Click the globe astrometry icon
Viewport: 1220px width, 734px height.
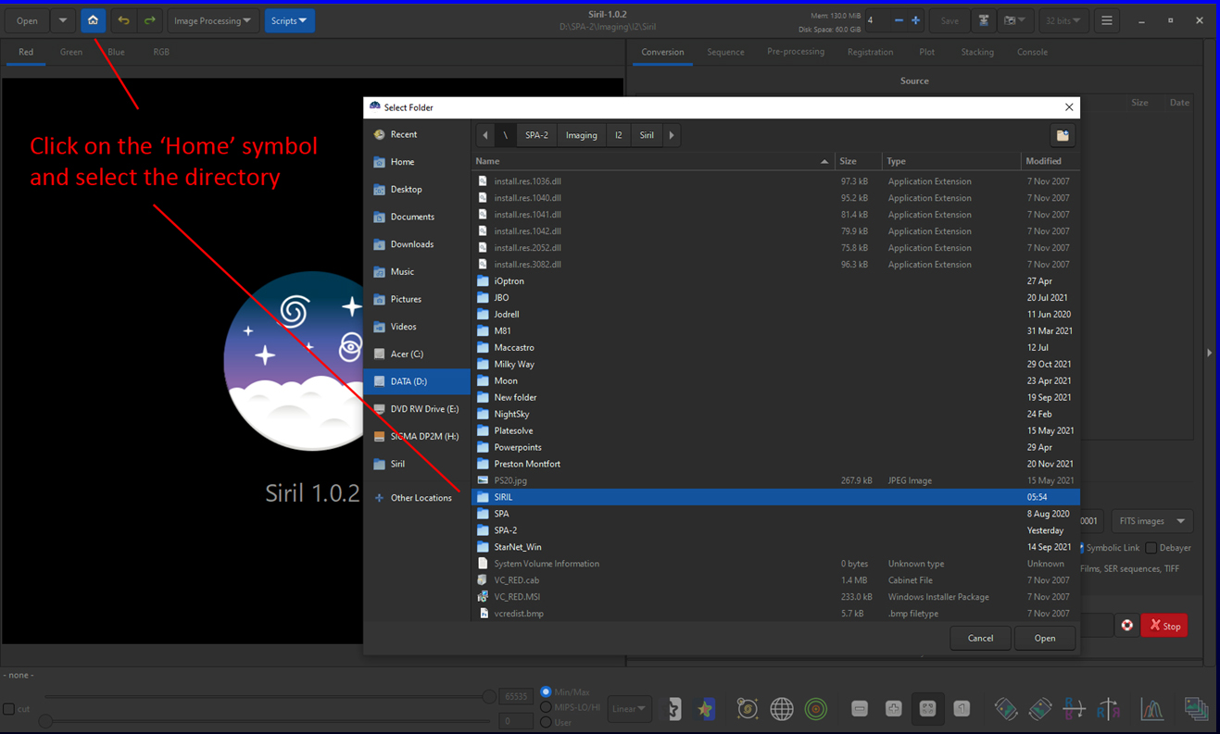pyautogui.click(x=782, y=709)
